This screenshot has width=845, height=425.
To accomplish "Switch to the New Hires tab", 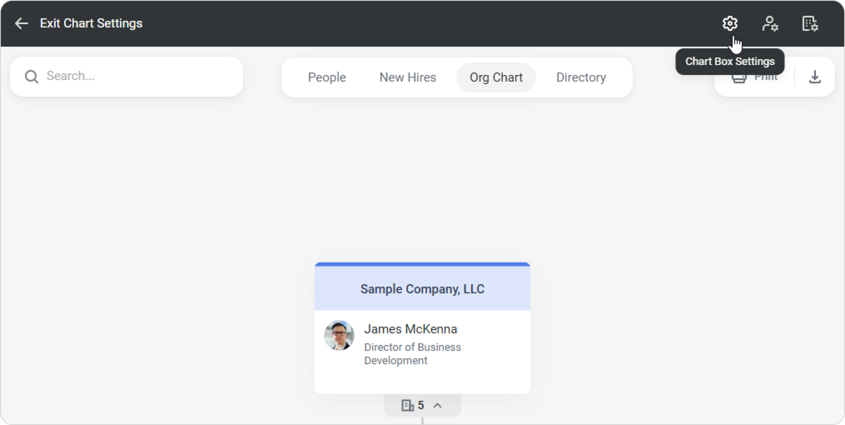I will tap(408, 77).
